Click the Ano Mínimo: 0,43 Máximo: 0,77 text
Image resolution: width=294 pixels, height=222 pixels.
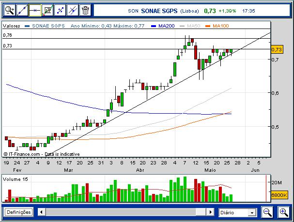coord(108,26)
